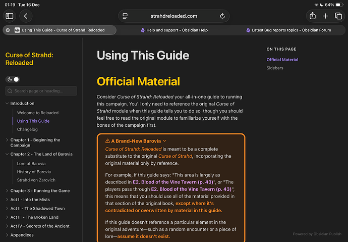Collapse the A Brand-New Barovia callout
Image resolution: width=348 pixels, height=242 pixels.
pyautogui.click(x=165, y=141)
